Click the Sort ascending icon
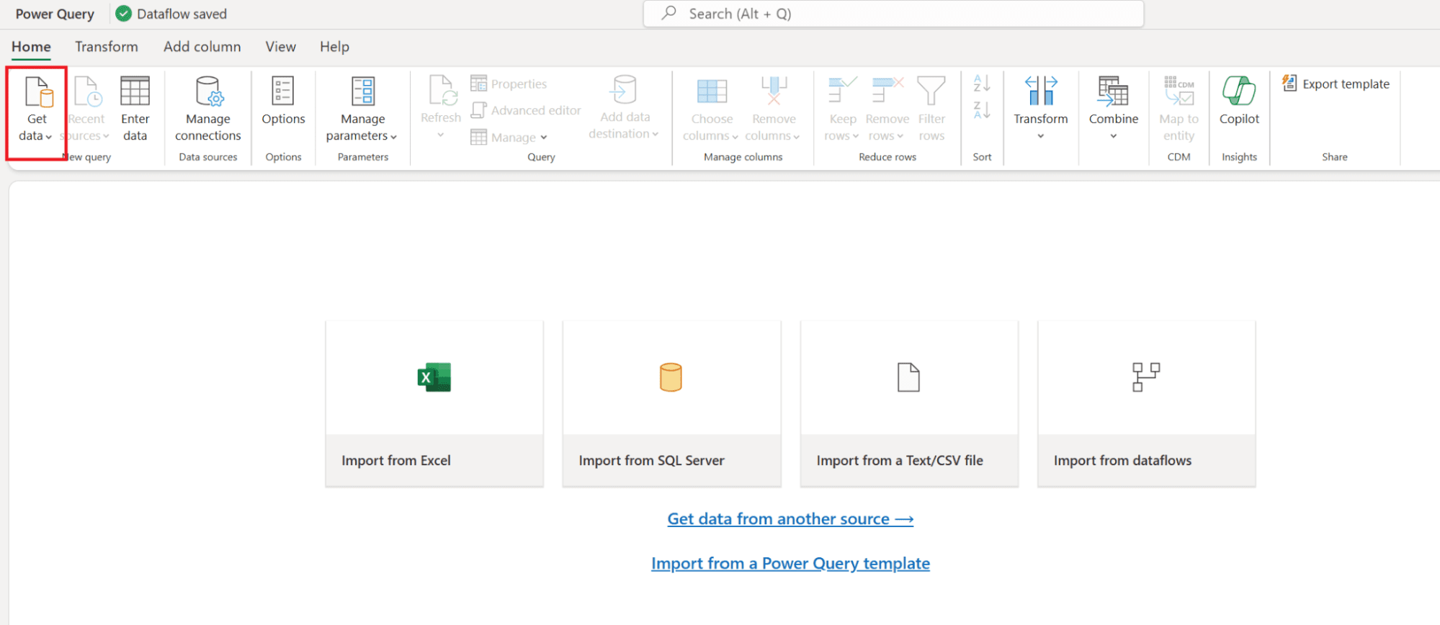The width and height of the screenshot is (1440, 625). point(981,84)
